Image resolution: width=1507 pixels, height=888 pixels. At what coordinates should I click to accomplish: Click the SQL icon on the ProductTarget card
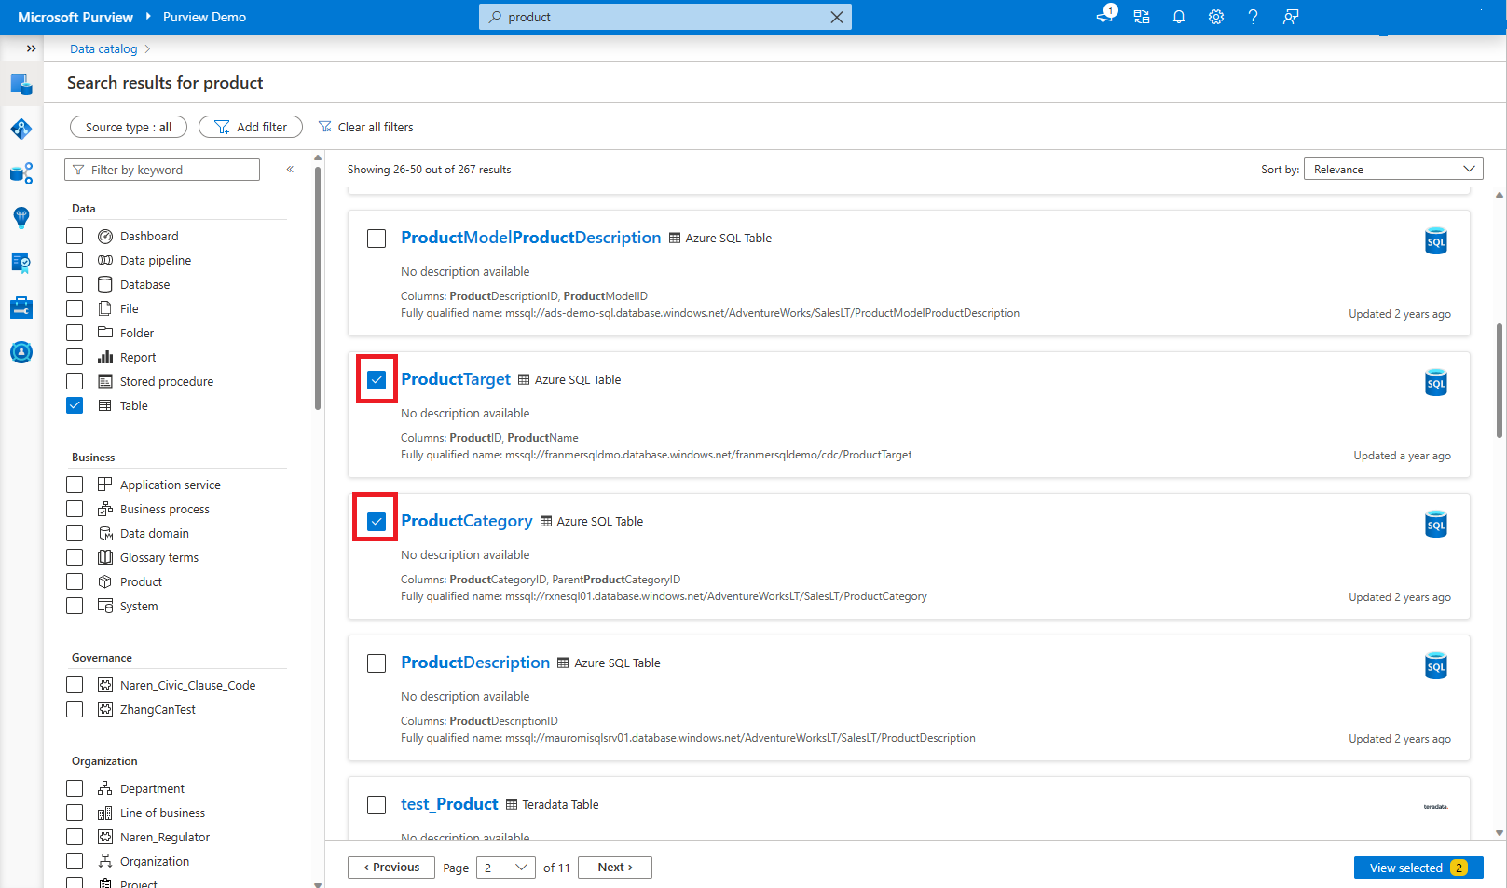tap(1436, 382)
